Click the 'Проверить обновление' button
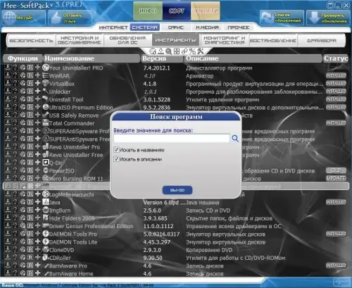Image resolution: width=352 pixels, height=288 pixels. pyautogui.click(x=328, y=18)
